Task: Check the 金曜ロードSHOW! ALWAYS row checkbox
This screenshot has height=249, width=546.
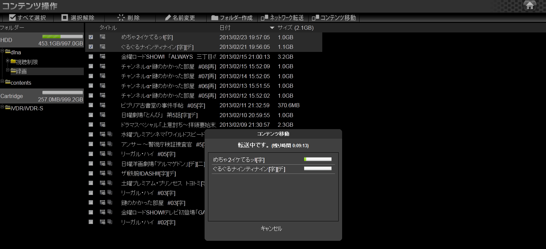Action: 91,57
